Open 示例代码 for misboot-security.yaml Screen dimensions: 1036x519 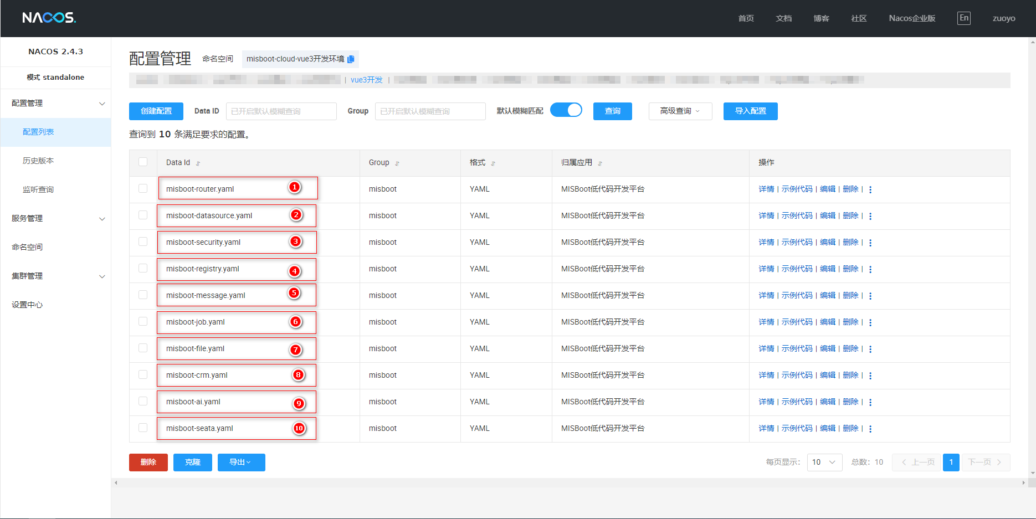pos(797,242)
